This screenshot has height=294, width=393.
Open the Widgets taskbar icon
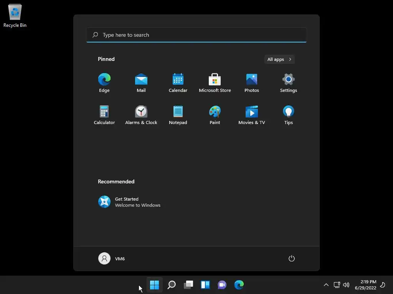205,284
